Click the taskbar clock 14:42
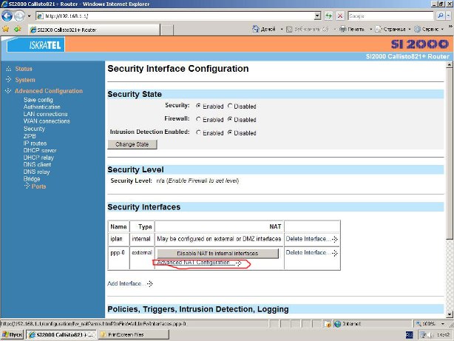The height and width of the screenshot is (341, 454). click(x=444, y=335)
